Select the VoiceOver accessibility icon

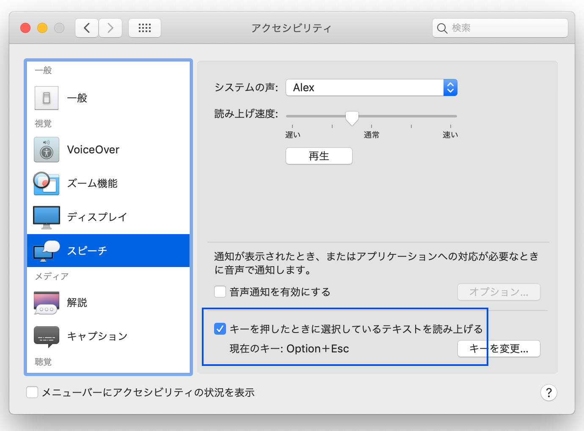[x=47, y=150]
